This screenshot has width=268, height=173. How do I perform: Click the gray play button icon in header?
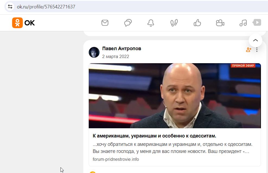point(257,23)
